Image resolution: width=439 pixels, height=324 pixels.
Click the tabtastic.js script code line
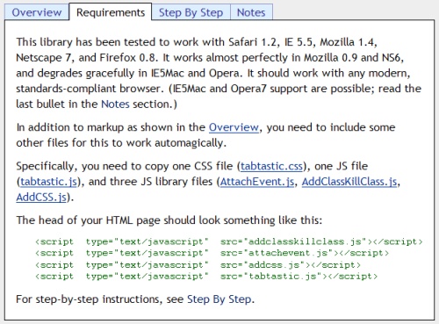click(x=206, y=277)
